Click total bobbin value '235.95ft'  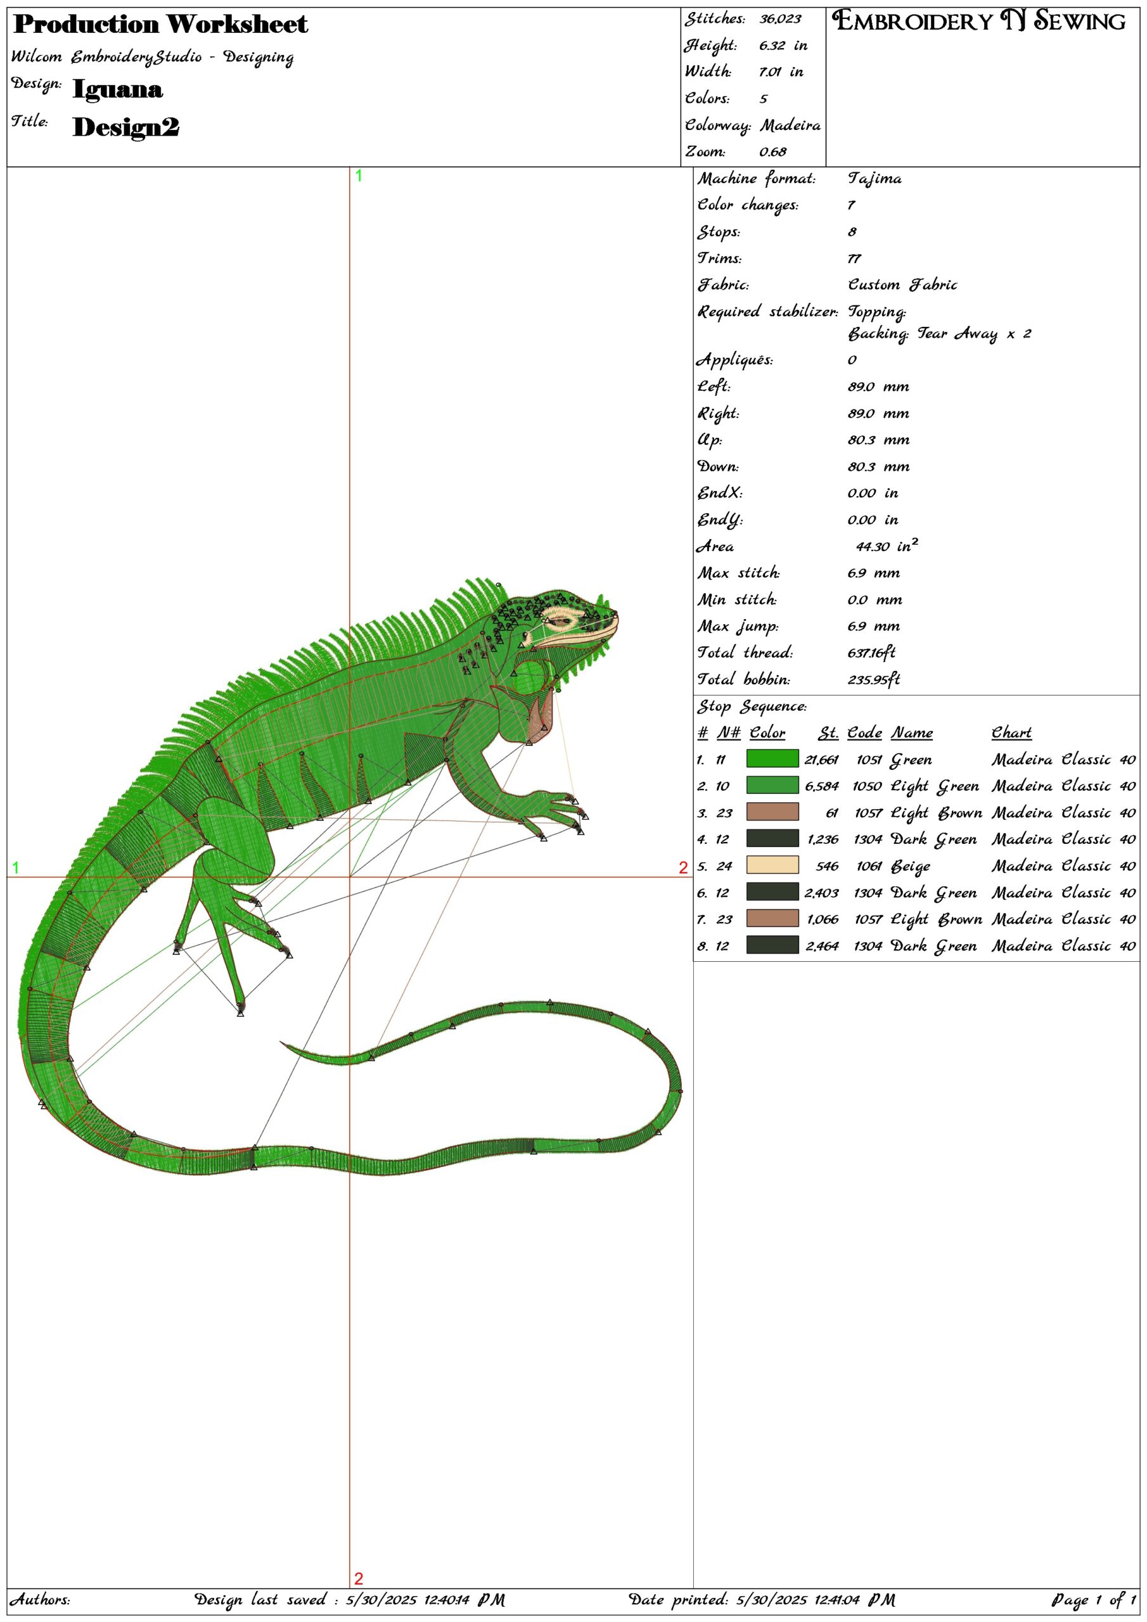coord(873,680)
